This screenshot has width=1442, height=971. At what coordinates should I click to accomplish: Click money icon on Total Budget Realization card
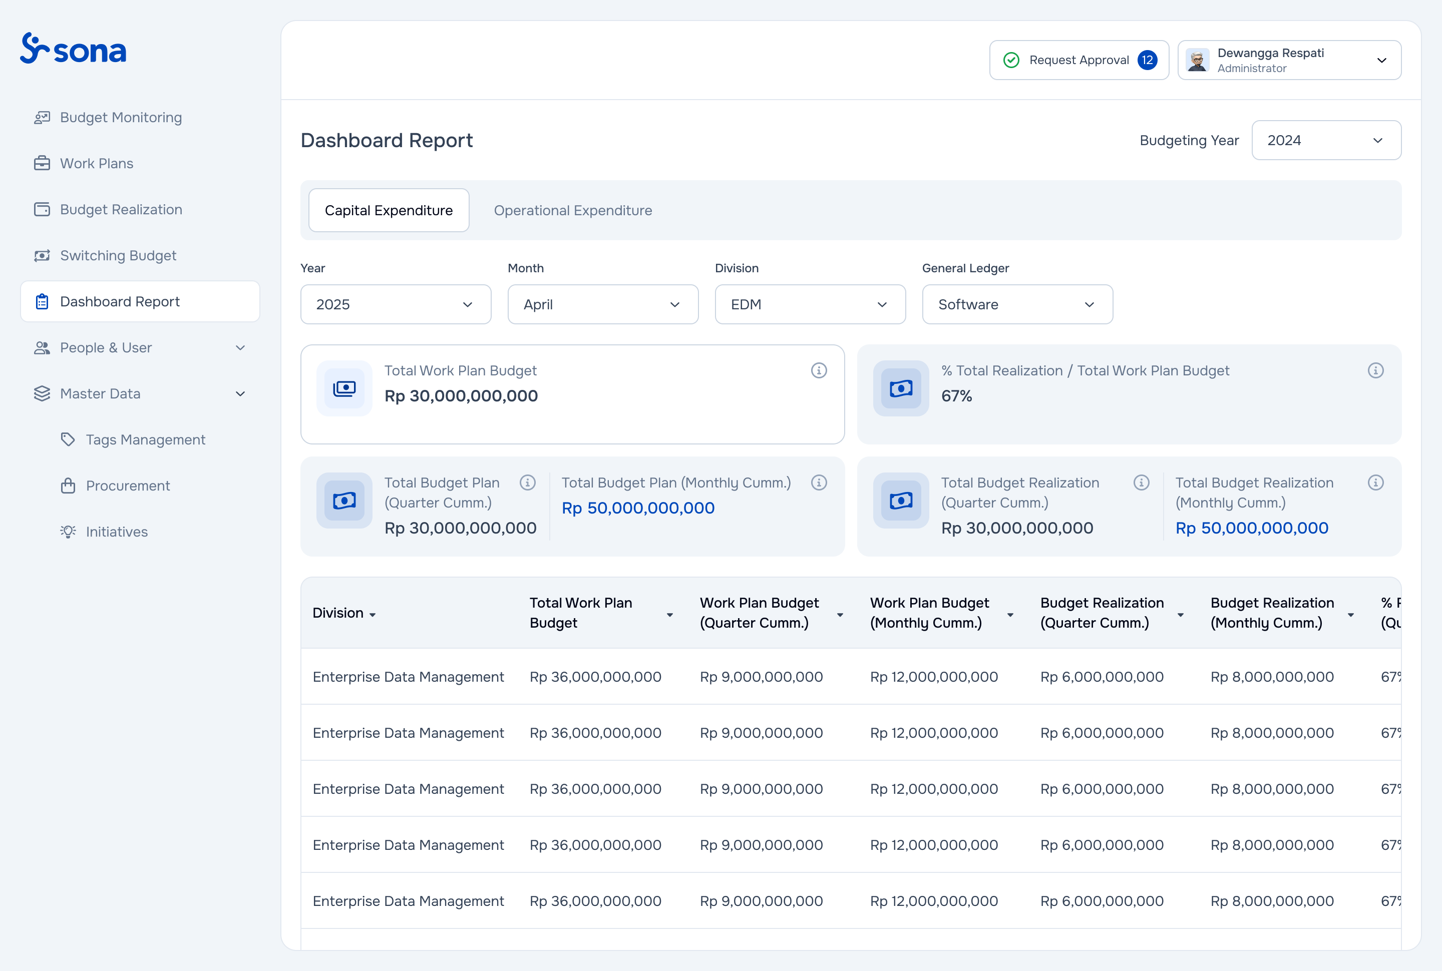901,501
